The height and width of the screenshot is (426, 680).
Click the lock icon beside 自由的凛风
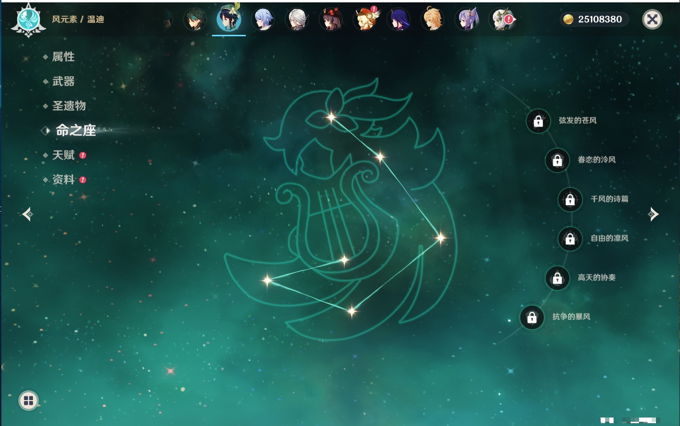(570, 239)
